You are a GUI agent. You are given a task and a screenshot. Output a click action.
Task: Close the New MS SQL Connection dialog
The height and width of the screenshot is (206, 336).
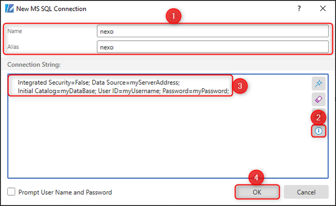click(x=323, y=8)
